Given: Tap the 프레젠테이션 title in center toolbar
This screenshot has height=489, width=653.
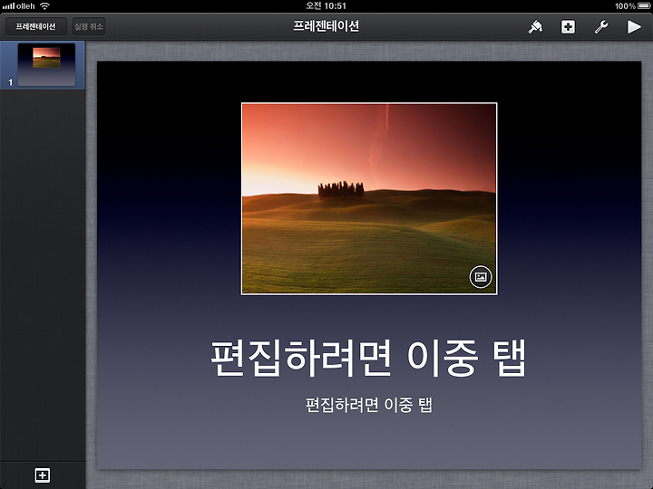Looking at the screenshot, I should 326,26.
